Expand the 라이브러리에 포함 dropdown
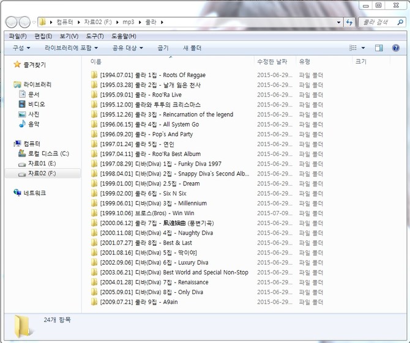Screen dimensions: 410x343 click(71, 48)
